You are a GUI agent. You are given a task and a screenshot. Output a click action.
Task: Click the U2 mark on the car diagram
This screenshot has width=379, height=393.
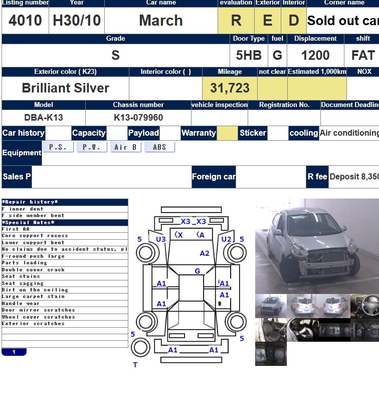226,239
